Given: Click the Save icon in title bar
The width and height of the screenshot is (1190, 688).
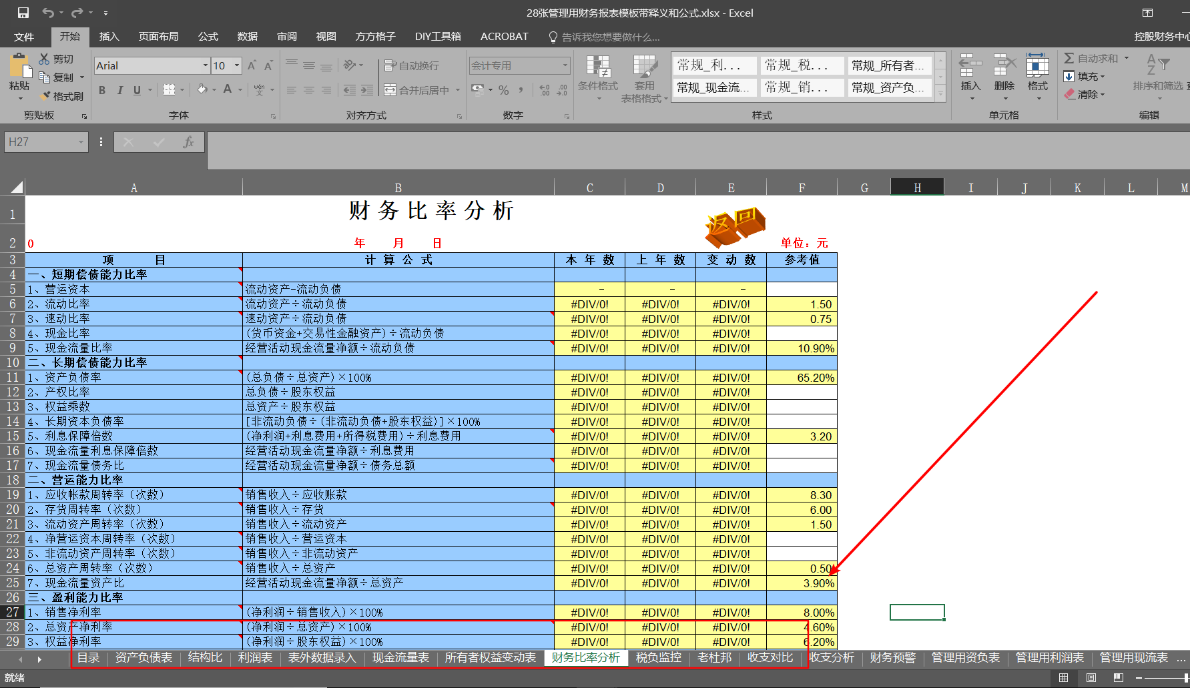Looking at the screenshot, I should pyautogui.click(x=23, y=13).
